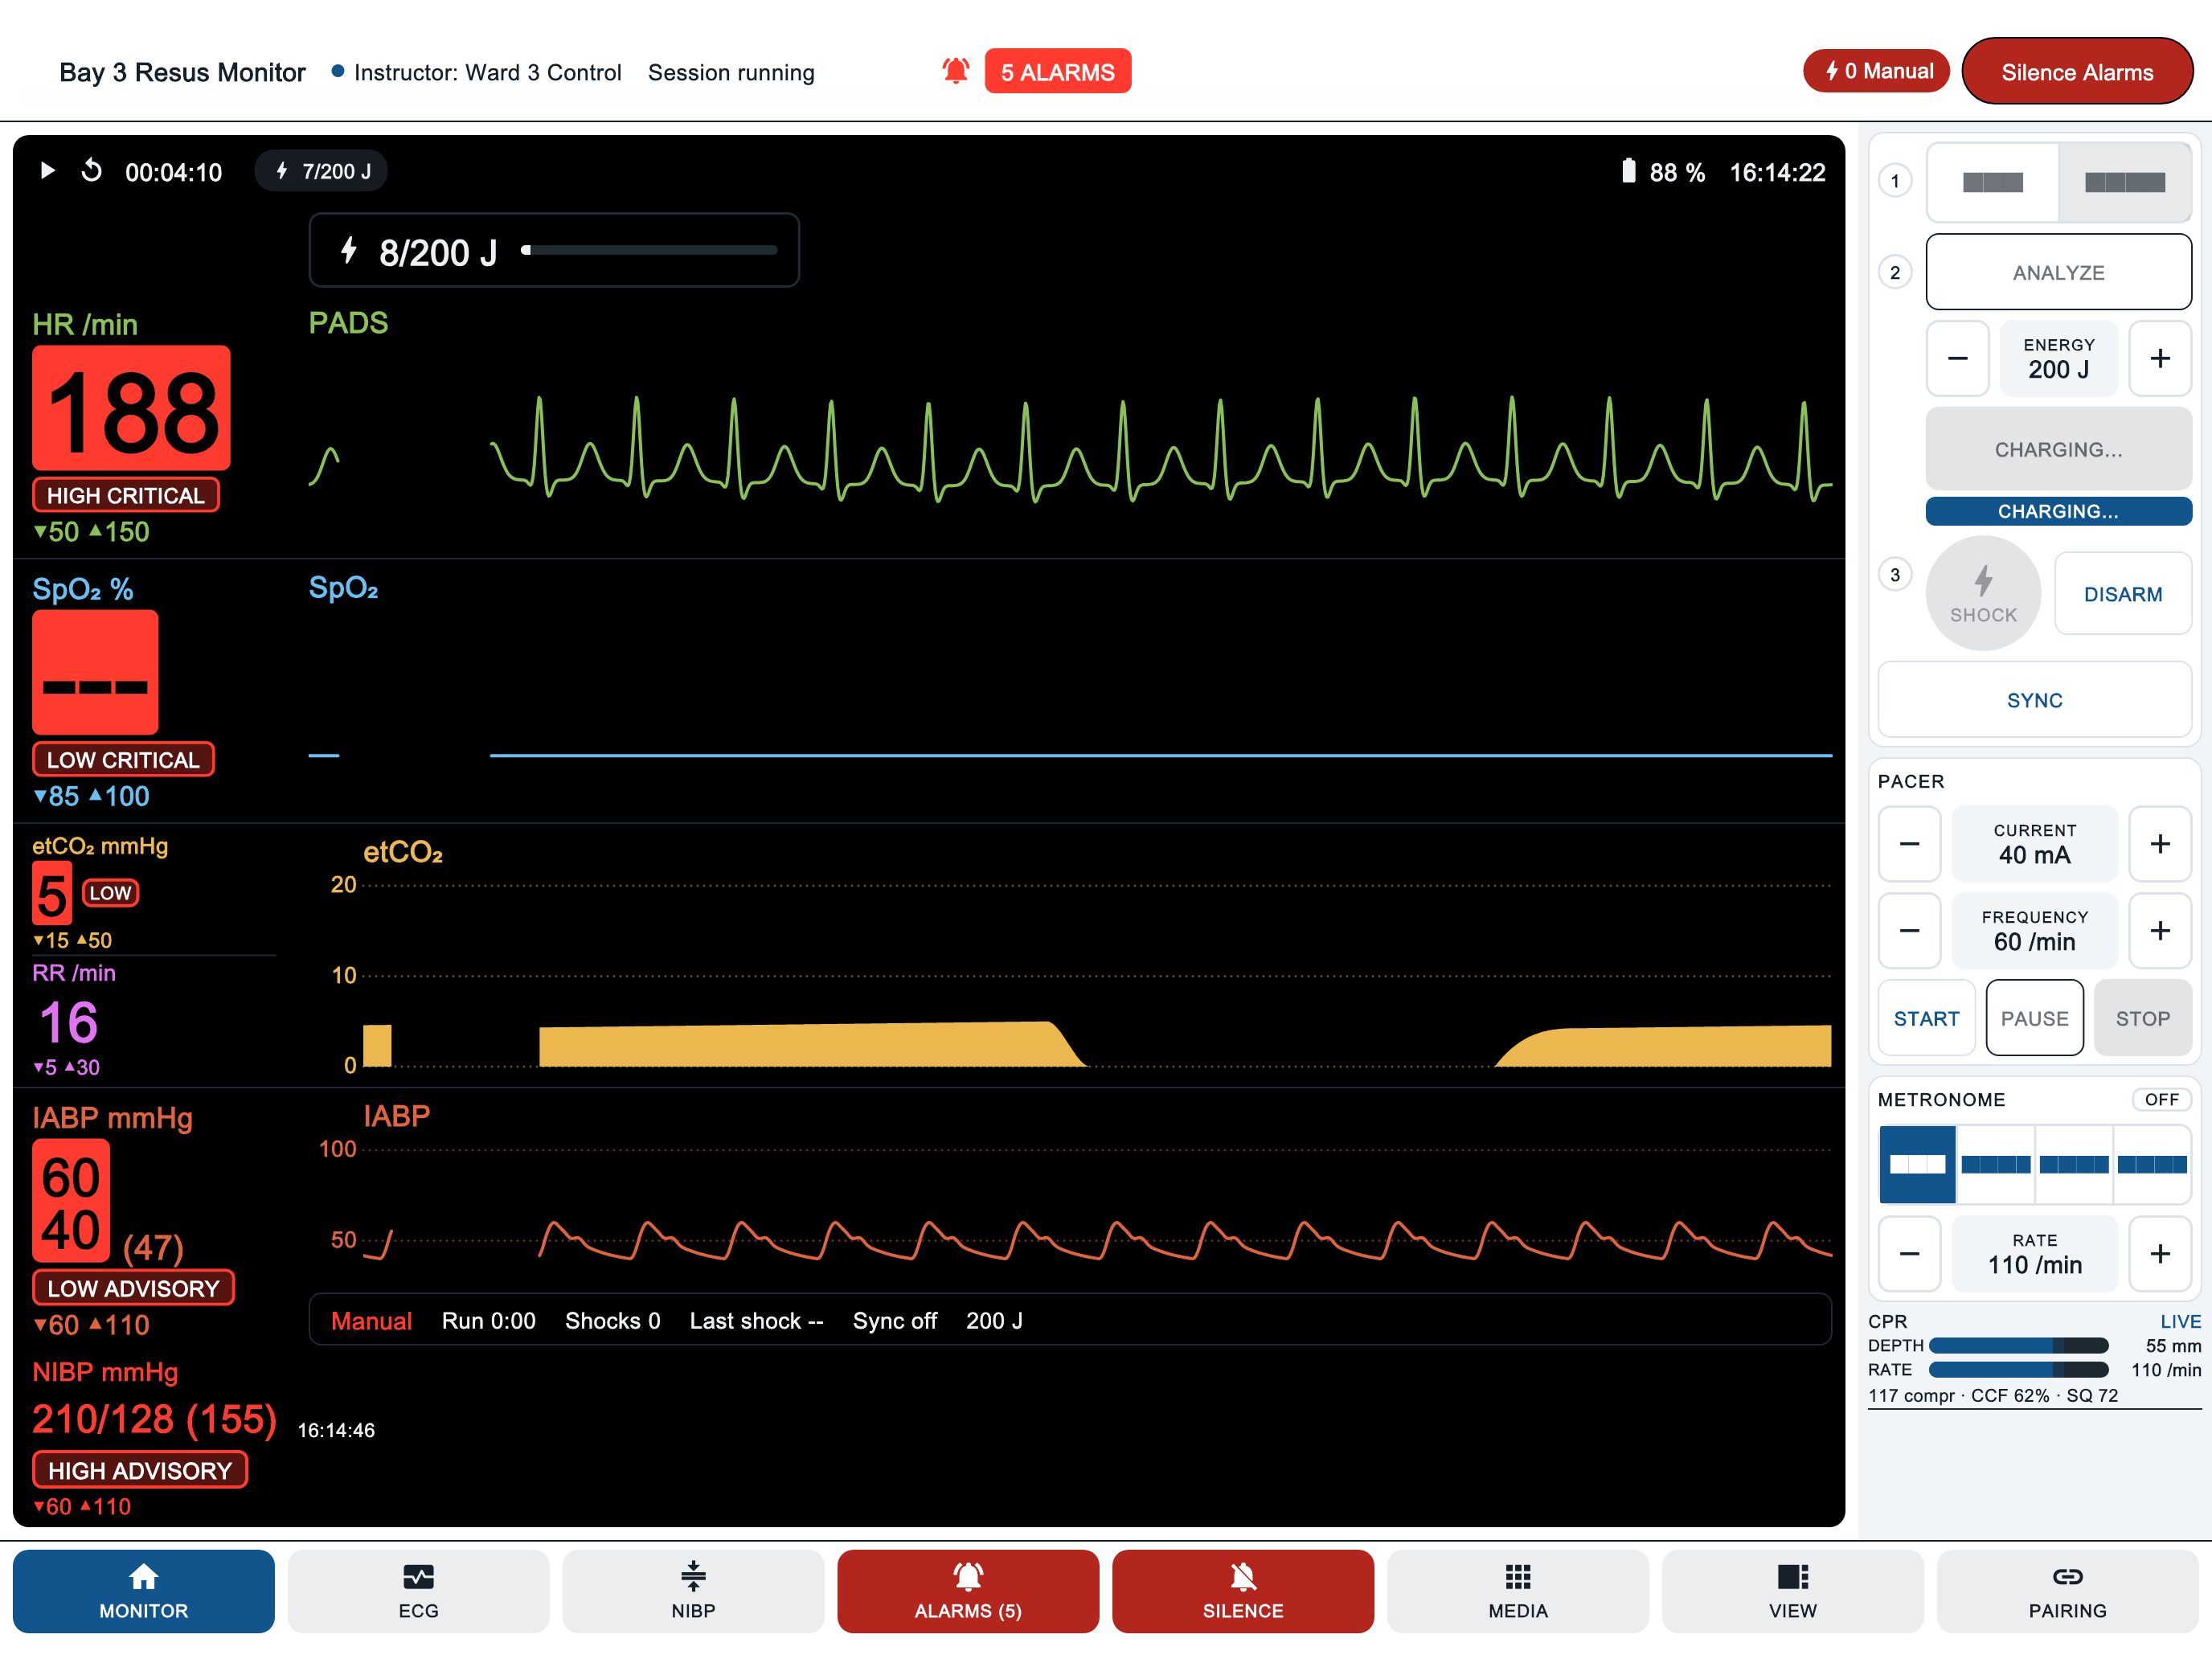Increase defibrillator energy with the plus button
This screenshot has width=2212, height=1659.
pos(2160,358)
